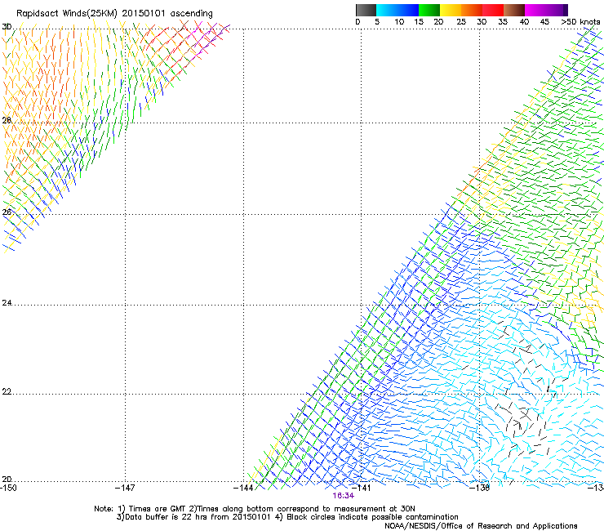This screenshot has height=531, width=604.
Task: Click the longitude -141 axis label
Action: (x=362, y=488)
